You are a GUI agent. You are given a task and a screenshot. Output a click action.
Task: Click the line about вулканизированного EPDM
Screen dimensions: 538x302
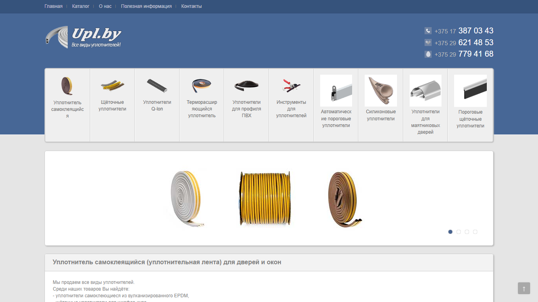click(x=121, y=296)
